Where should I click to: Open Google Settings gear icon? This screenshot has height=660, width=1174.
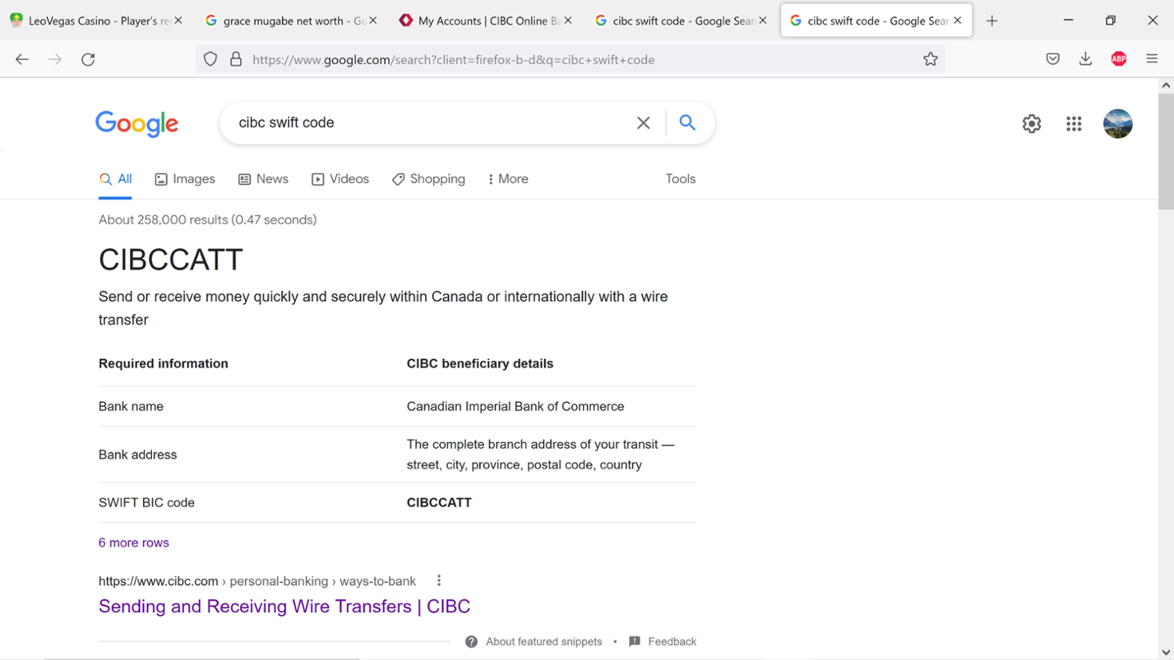click(1032, 124)
